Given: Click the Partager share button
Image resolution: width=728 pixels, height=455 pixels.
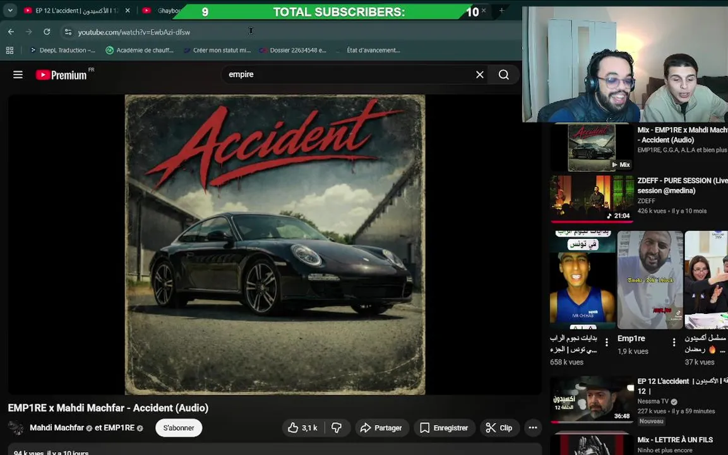Looking at the screenshot, I should (x=381, y=428).
